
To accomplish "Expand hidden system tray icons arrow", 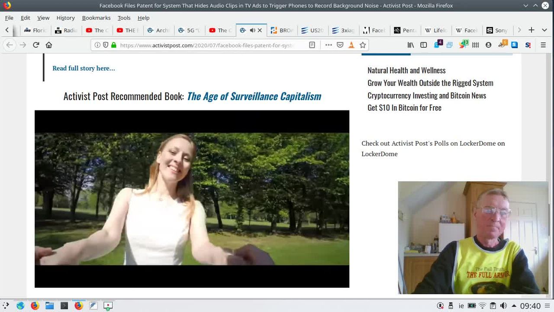I will pos(514,306).
